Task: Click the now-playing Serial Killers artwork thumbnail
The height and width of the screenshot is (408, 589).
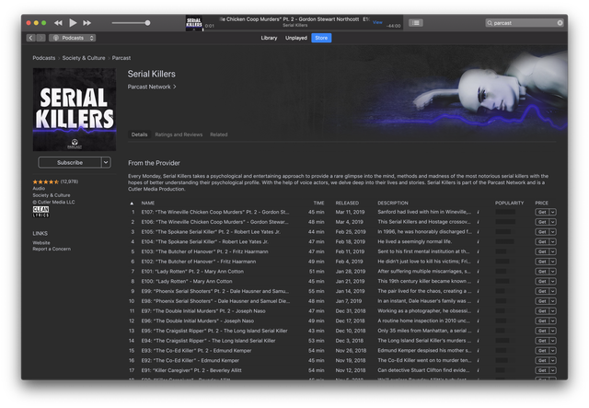Action: coord(193,22)
